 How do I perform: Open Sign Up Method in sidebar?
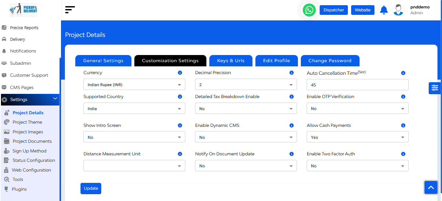29,151
